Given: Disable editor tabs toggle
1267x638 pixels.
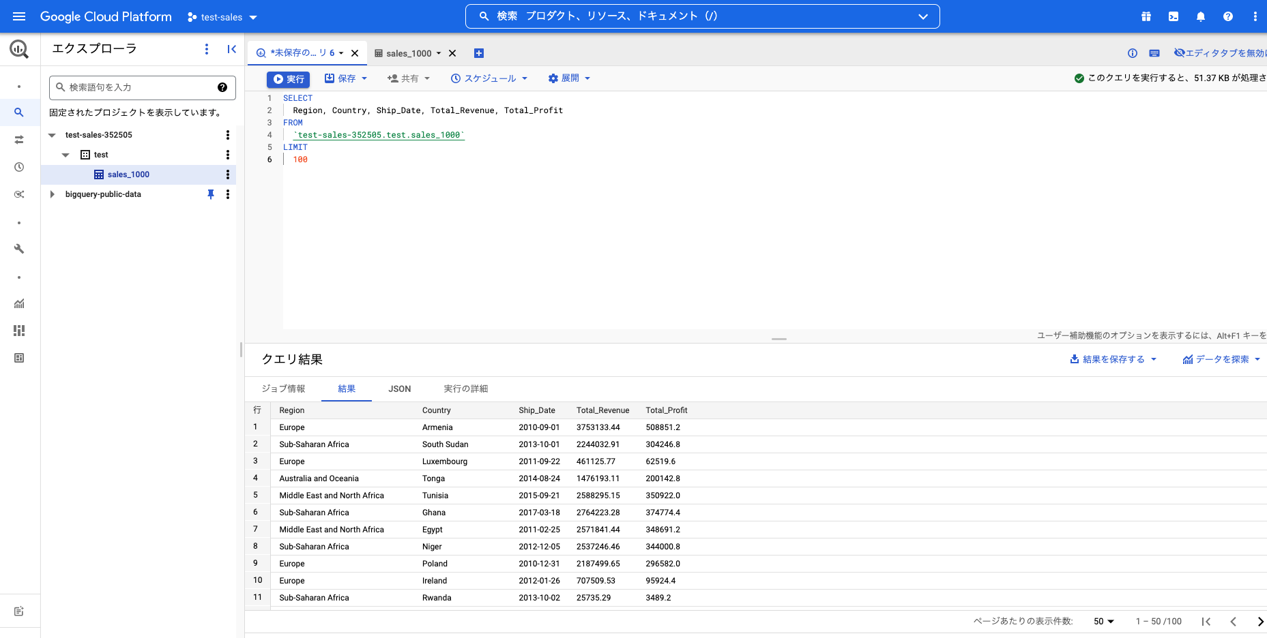Looking at the screenshot, I should tap(1220, 53).
